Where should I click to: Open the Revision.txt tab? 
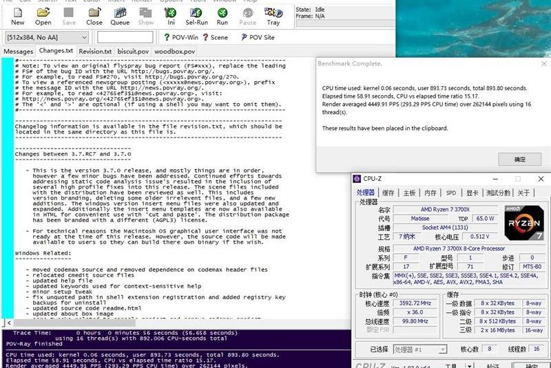95,52
